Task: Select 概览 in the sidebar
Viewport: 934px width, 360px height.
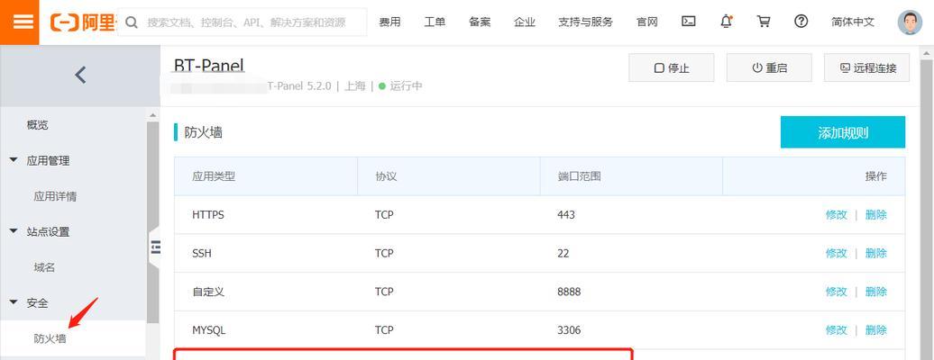Action: [x=38, y=125]
